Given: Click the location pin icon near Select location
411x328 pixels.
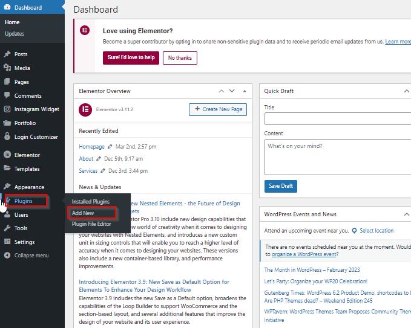Looking at the screenshot, I should tap(354, 231).
